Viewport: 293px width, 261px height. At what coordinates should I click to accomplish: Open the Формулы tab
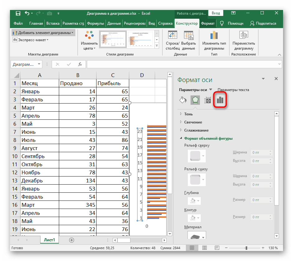pos(96,23)
